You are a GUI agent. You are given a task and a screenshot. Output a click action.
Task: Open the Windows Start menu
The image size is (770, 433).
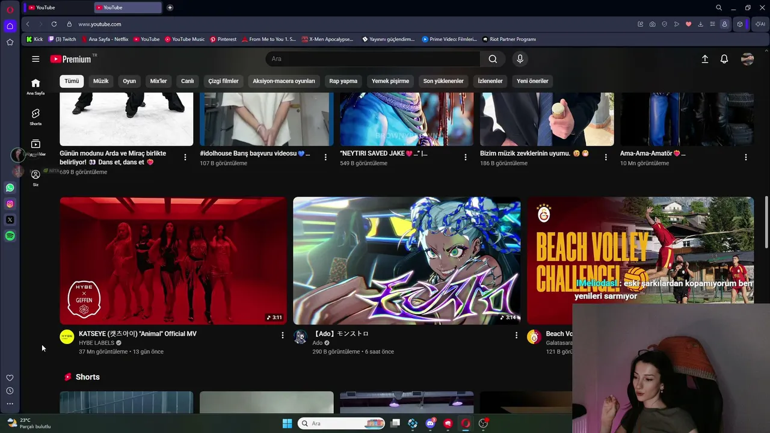click(287, 423)
